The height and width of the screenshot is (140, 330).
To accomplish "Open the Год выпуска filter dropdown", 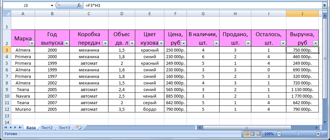I will click(66, 43).
